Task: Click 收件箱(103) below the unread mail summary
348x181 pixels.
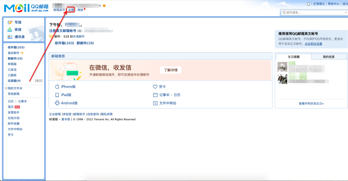Action: 64,43
